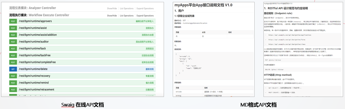The image size is (345, 109).
Task: Click POST badge for /rest/bpm/runtime/approvers
Action: (x=13, y=21)
